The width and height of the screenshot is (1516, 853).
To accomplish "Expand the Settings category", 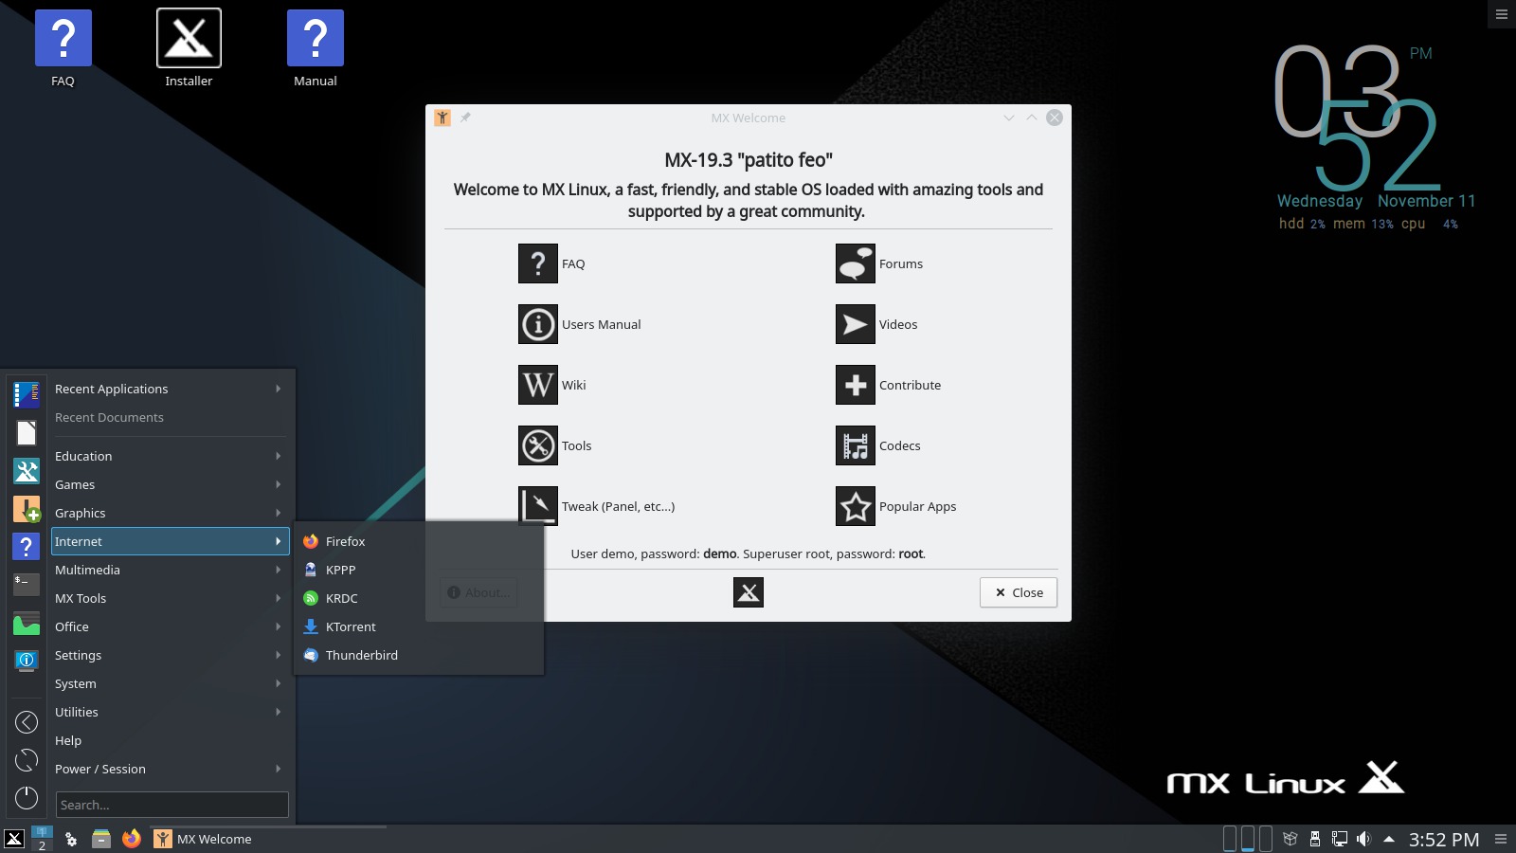I will coord(170,655).
